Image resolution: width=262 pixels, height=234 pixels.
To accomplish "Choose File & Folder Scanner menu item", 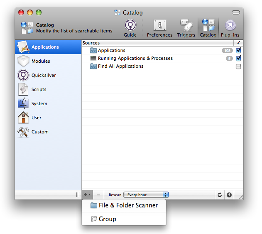I will (x=124, y=205).
